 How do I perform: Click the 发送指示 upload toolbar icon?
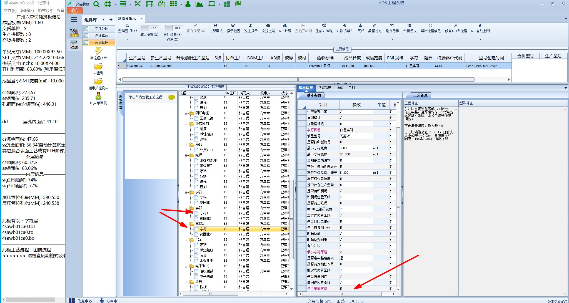(251, 26)
